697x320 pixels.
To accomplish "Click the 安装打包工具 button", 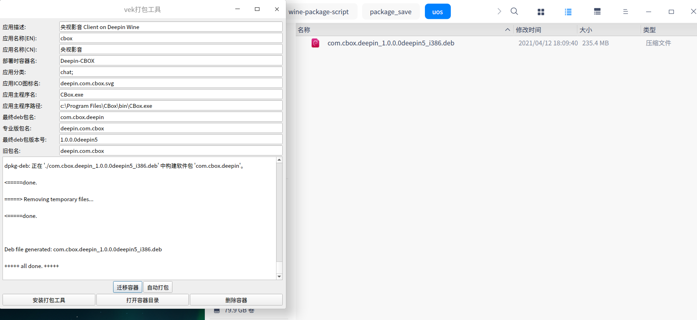I will [x=49, y=300].
